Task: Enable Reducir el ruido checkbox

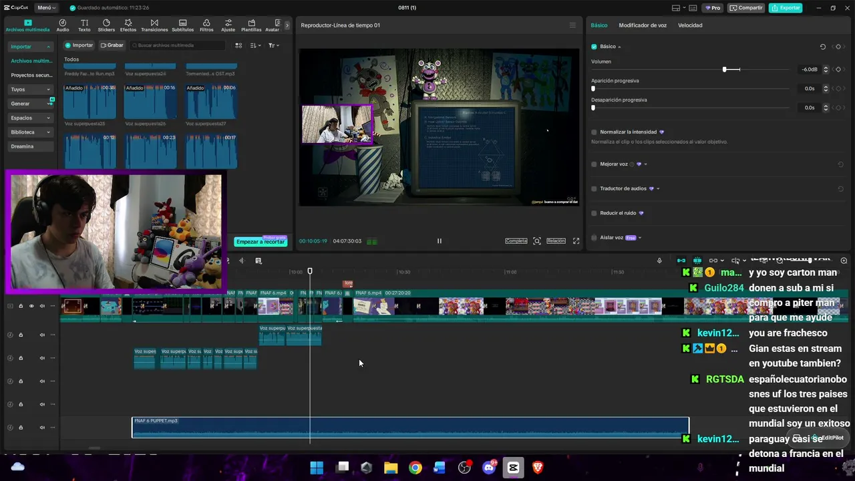Action: click(x=594, y=213)
